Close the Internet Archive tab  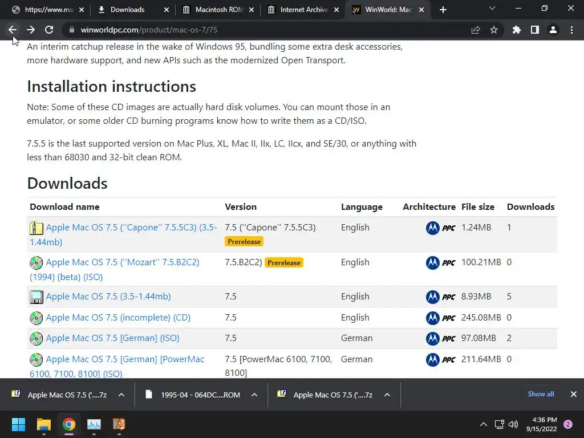coord(336,10)
